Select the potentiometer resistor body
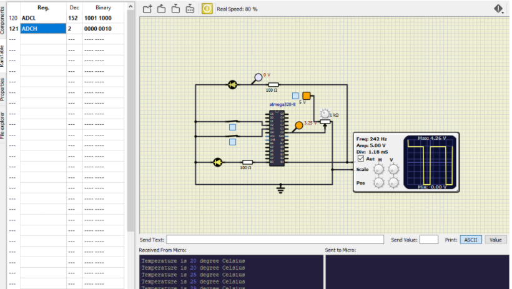 coord(325,122)
